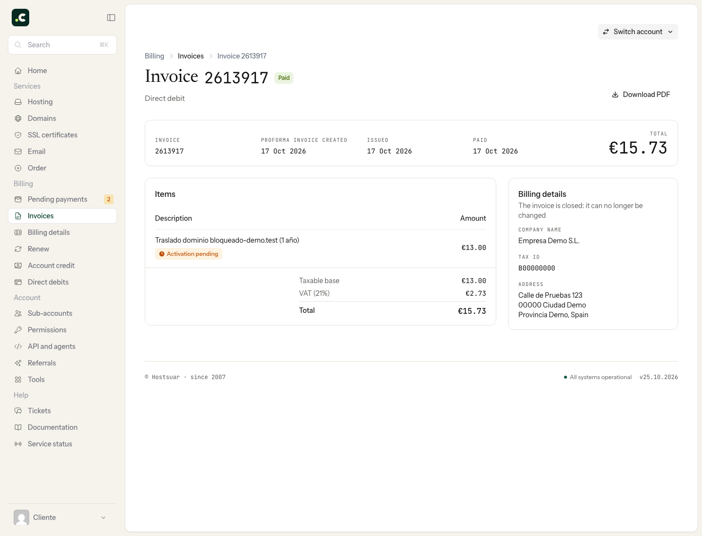The image size is (702, 536).
Task: Click the Home house icon
Action: click(x=18, y=71)
